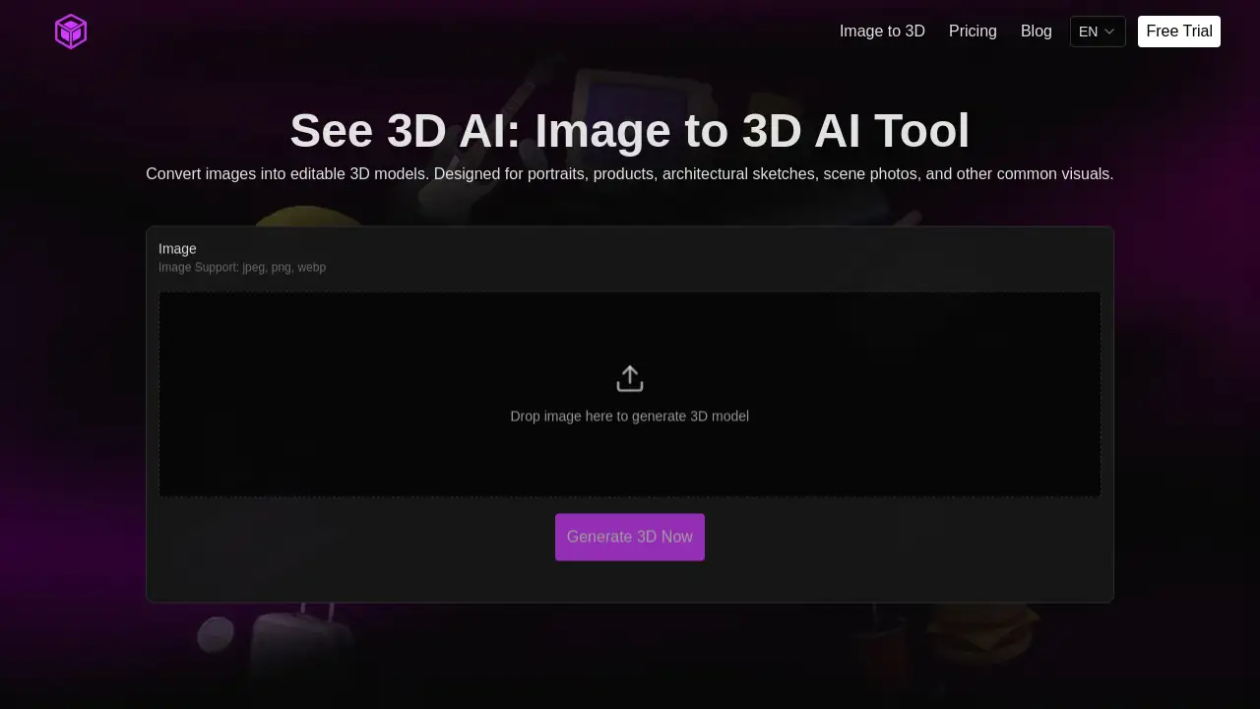Screen dimensions: 1260x709
Task: Go to the Pricing page
Action: click(x=973, y=32)
